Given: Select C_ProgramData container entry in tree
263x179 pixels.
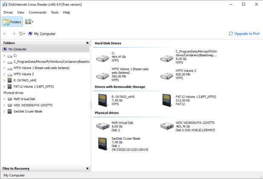Looking at the screenshot, I should [51, 62].
